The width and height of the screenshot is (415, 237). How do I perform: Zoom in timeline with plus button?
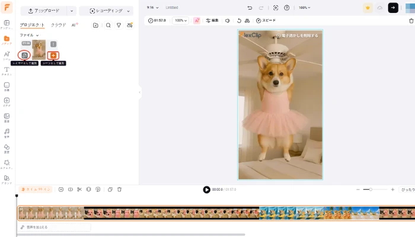392,190
